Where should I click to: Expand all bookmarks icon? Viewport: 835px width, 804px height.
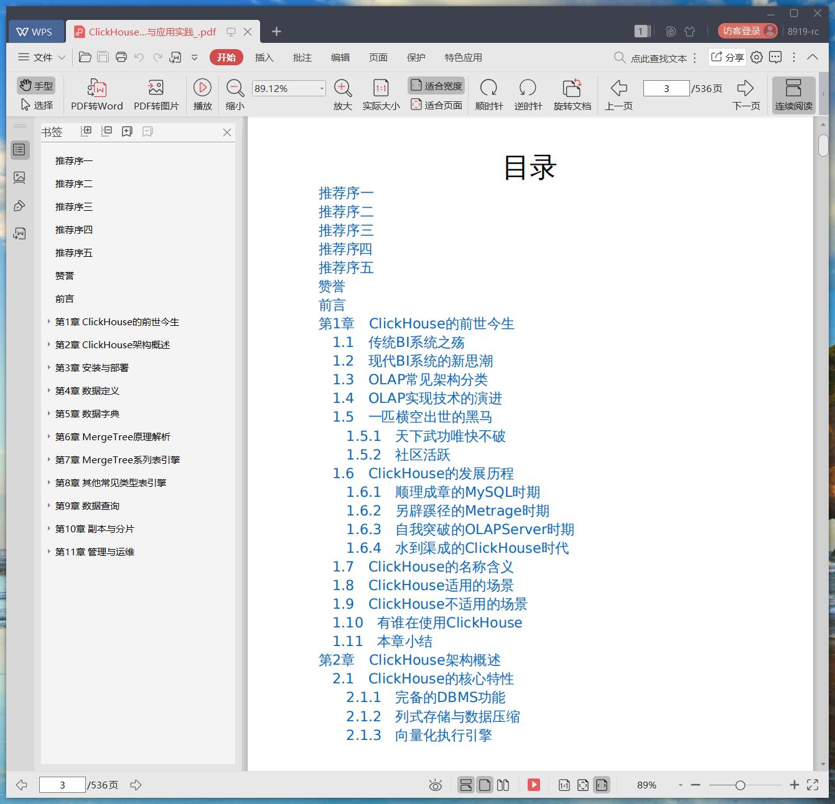coord(86,131)
